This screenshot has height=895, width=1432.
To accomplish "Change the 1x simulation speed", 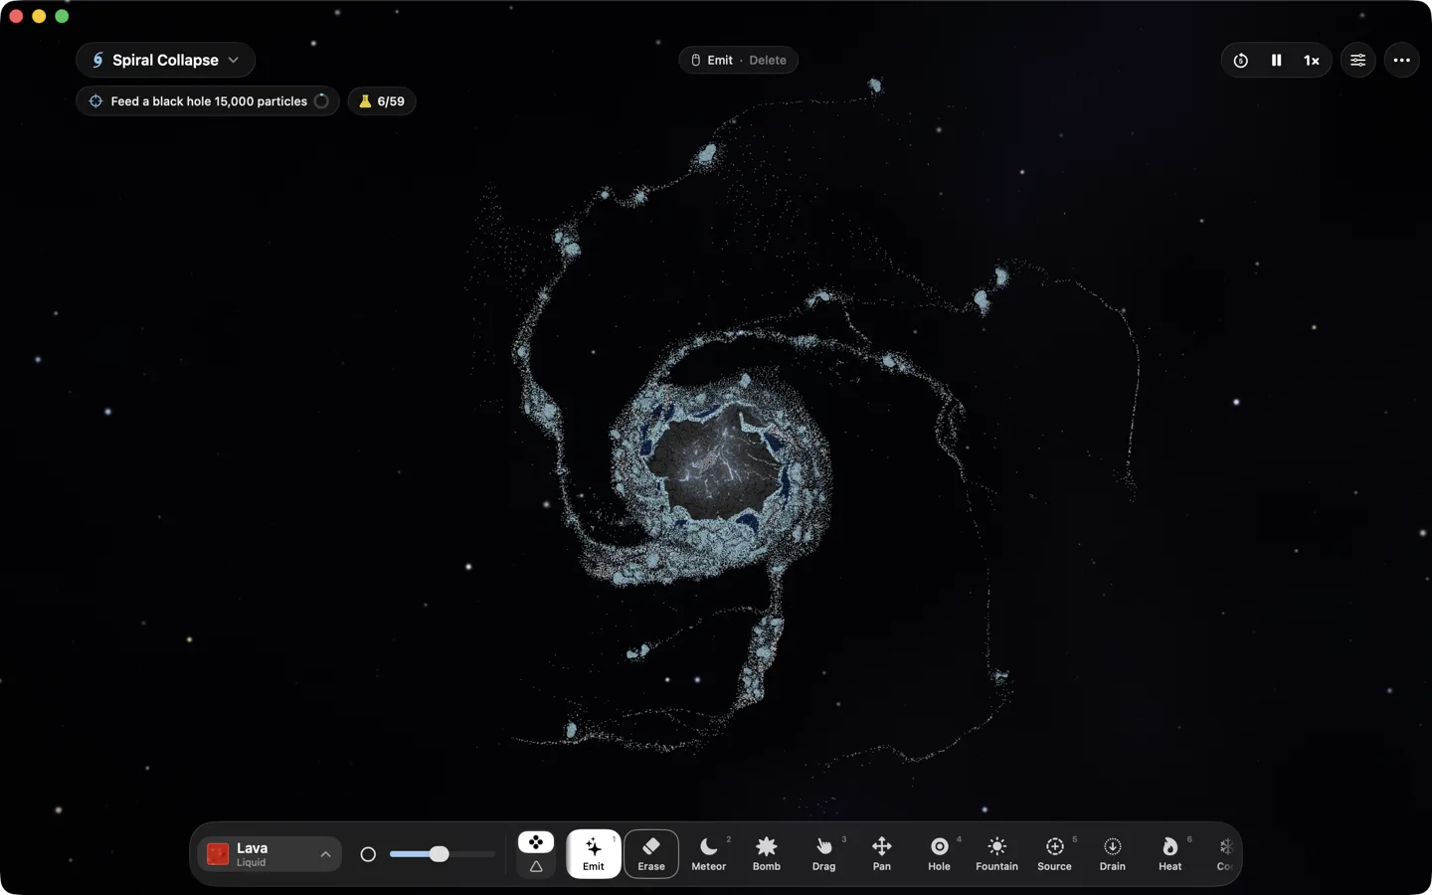I will click(1312, 61).
